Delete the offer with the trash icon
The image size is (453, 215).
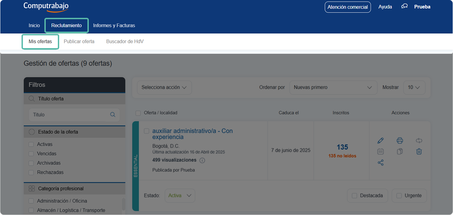(x=419, y=151)
